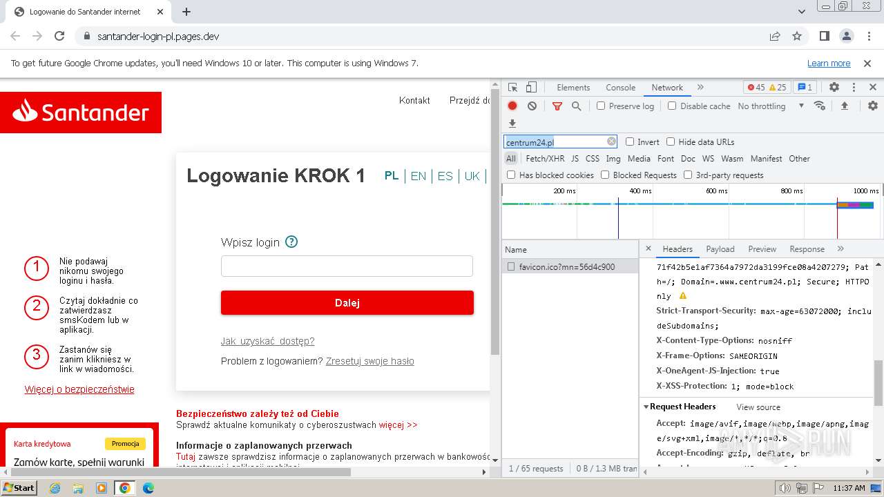
Task: Open the No throttling dropdown
Action: coord(771,106)
